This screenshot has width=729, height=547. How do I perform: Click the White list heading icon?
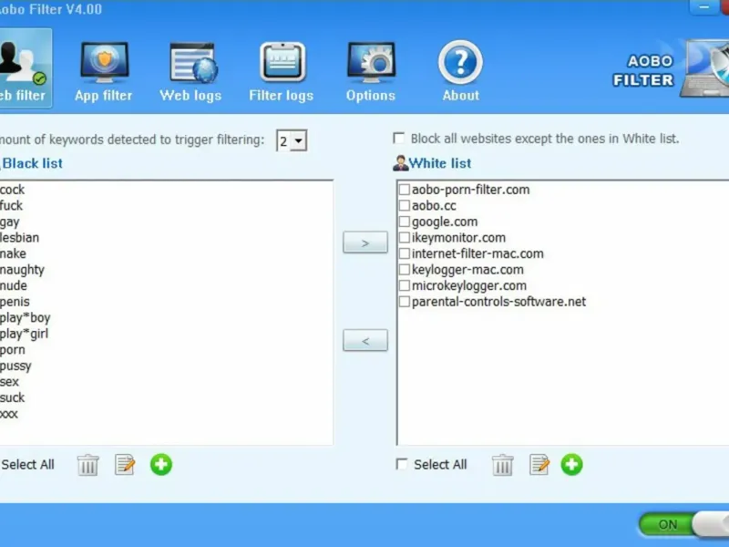coord(400,163)
